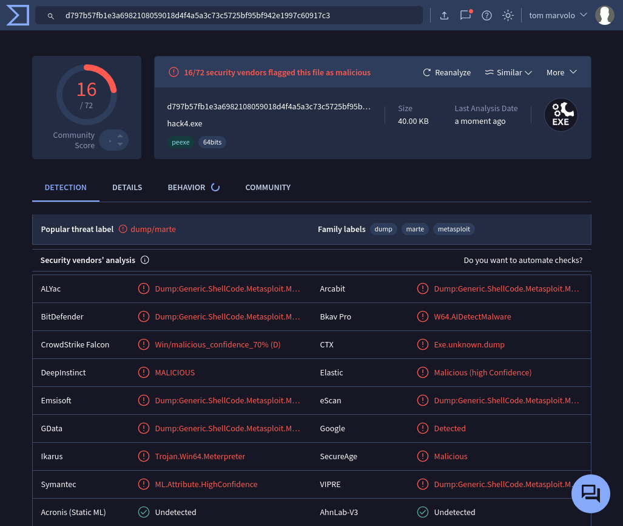Viewport: 623px width, 526px height.
Task: Click the alert icon in eScan row
Action: (x=423, y=400)
